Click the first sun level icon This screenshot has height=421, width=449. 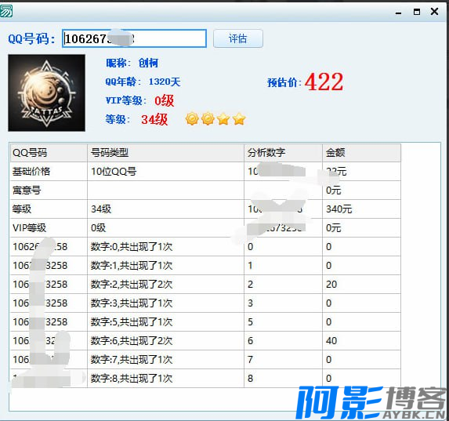(192, 118)
